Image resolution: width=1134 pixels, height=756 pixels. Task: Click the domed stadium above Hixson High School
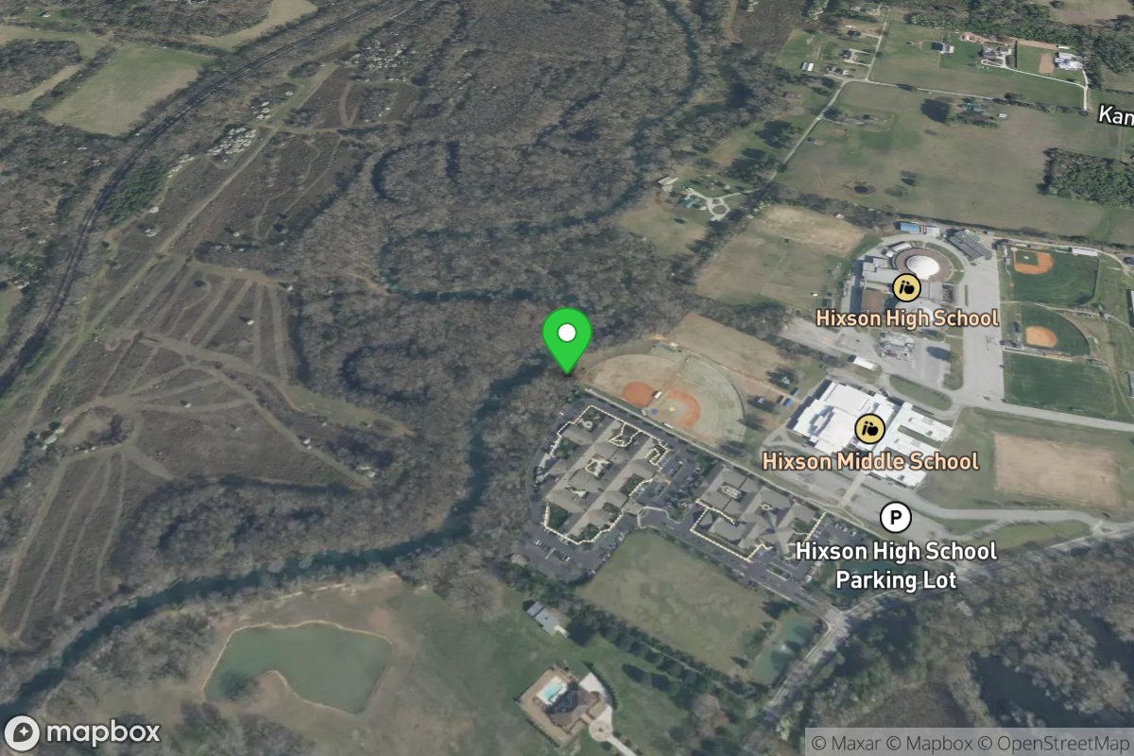click(919, 264)
